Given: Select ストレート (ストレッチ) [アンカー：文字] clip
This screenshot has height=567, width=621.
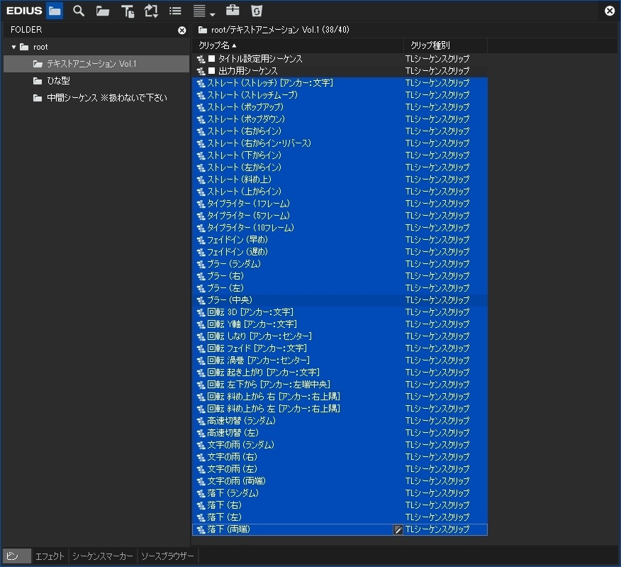Looking at the screenshot, I should click(340, 83).
